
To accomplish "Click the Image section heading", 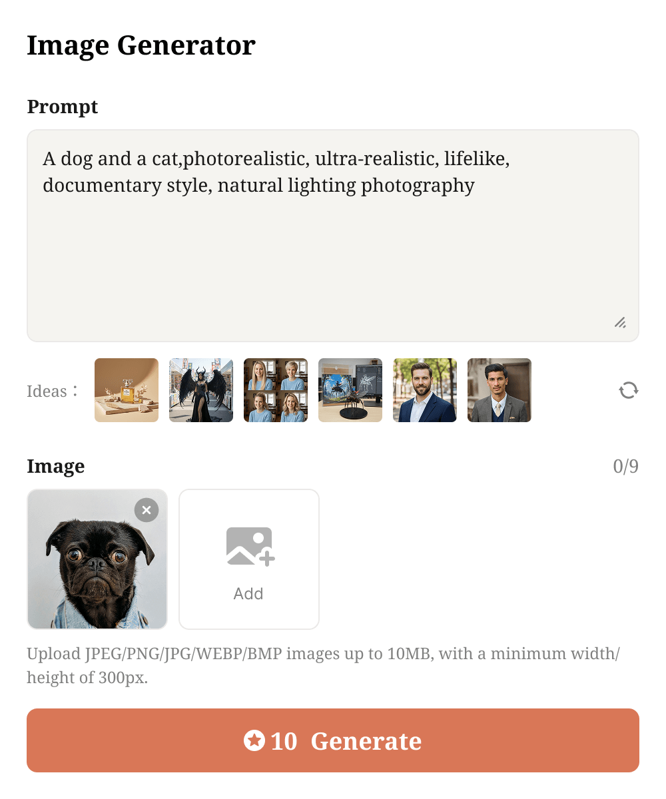I will click(x=55, y=466).
